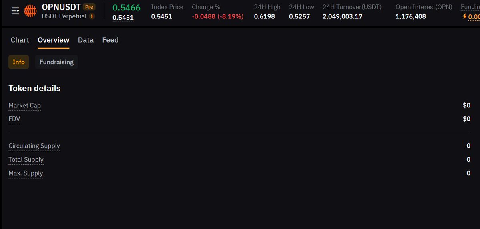Click the Circulating Supply 0 value
The image size is (480, 229).
[468, 146]
